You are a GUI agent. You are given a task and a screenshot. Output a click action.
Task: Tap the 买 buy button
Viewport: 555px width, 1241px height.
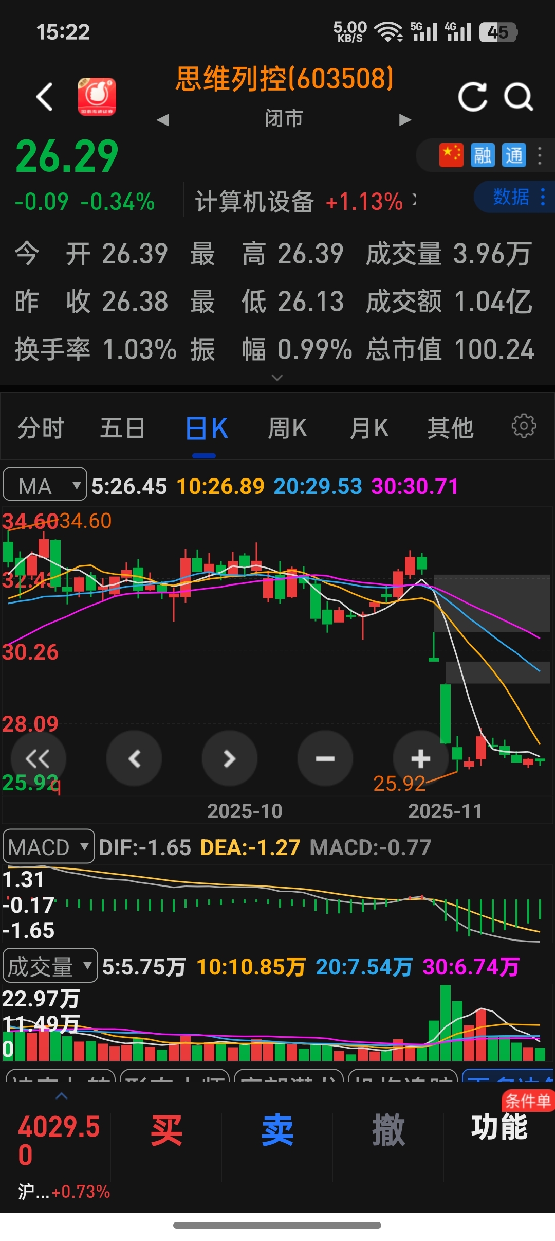point(166,1130)
